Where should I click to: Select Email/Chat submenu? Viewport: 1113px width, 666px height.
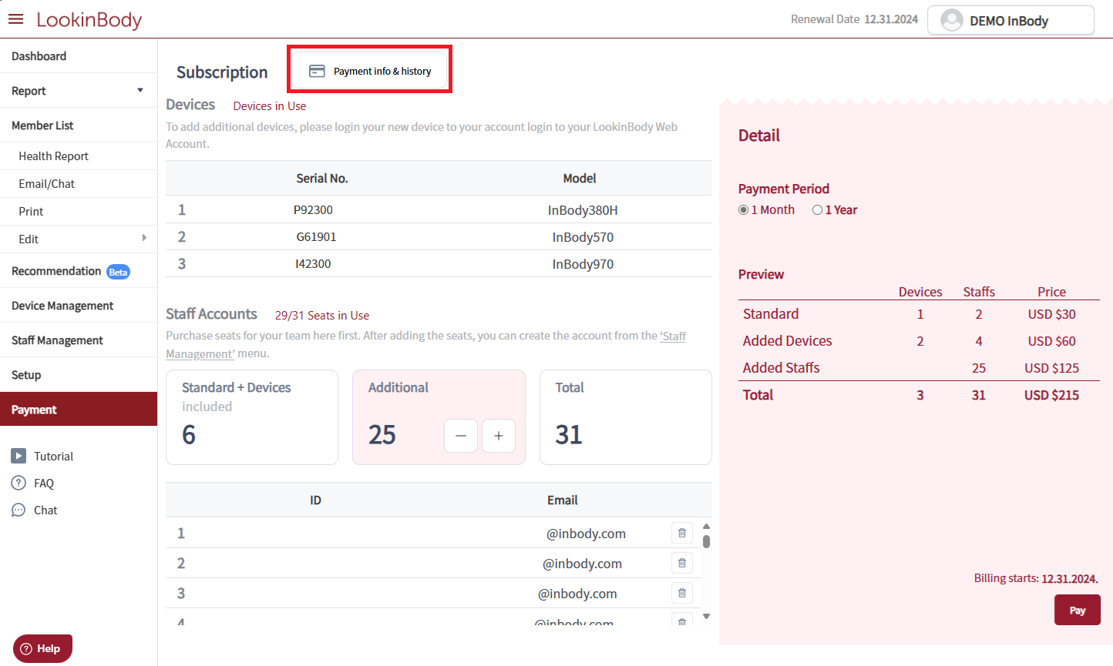(79, 184)
